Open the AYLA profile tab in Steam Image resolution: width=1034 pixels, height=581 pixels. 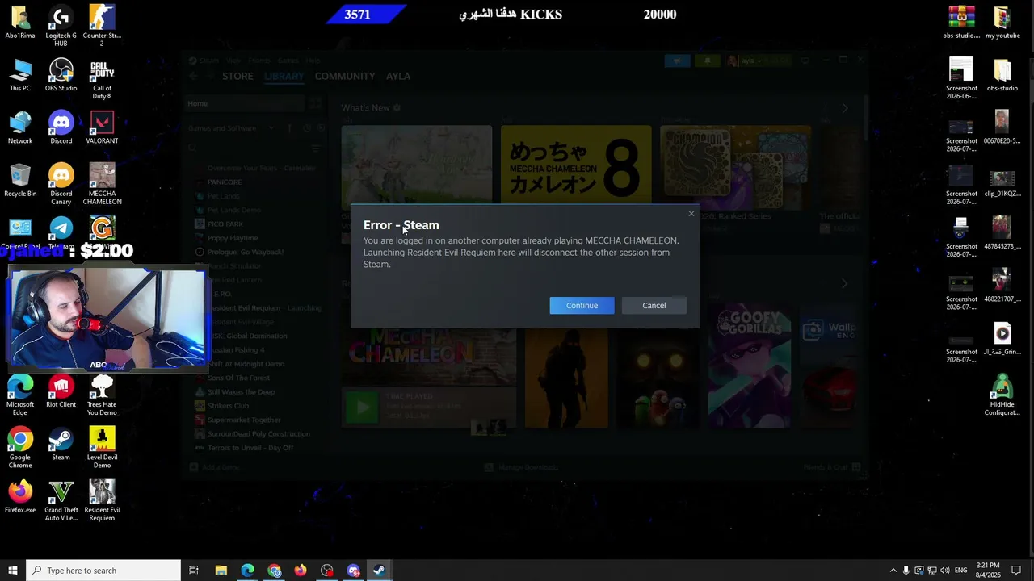click(x=398, y=76)
